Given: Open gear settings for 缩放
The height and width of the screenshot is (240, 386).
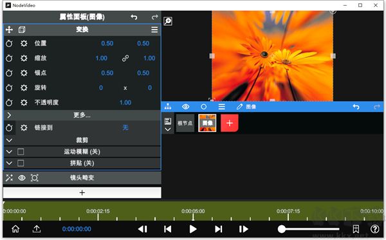Looking at the screenshot, I should coord(24,59).
